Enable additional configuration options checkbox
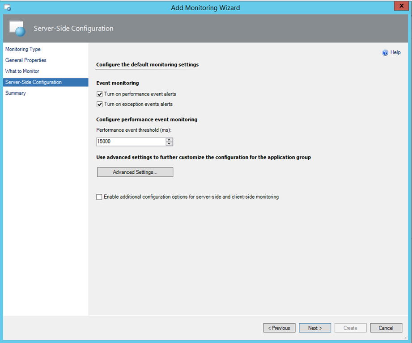Image resolution: width=412 pixels, height=343 pixels. [x=99, y=197]
